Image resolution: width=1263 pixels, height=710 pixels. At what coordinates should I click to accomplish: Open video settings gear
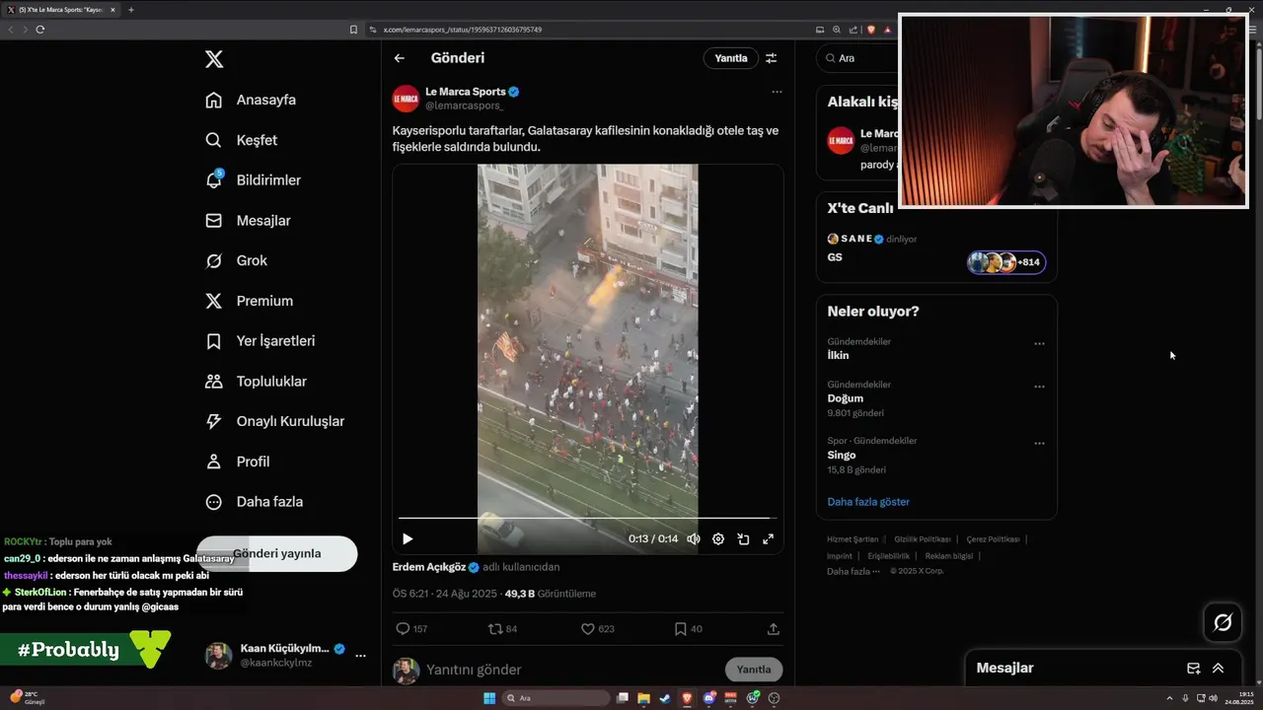718,538
